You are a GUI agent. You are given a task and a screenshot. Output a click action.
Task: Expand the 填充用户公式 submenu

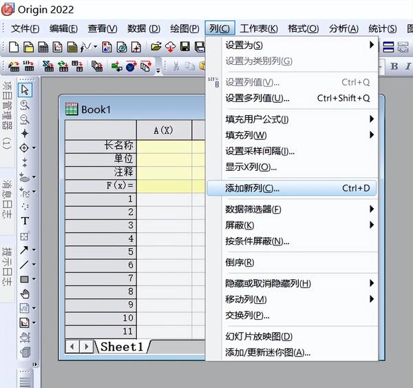click(292, 119)
